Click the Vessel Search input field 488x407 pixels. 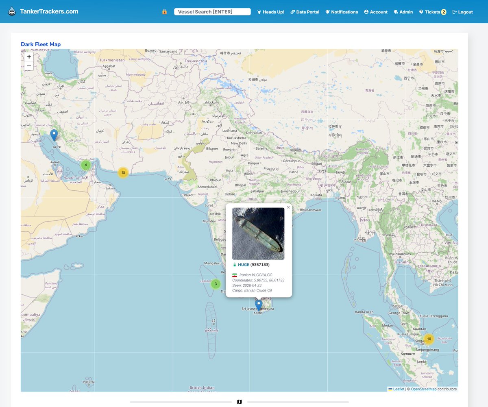pyautogui.click(x=212, y=11)
